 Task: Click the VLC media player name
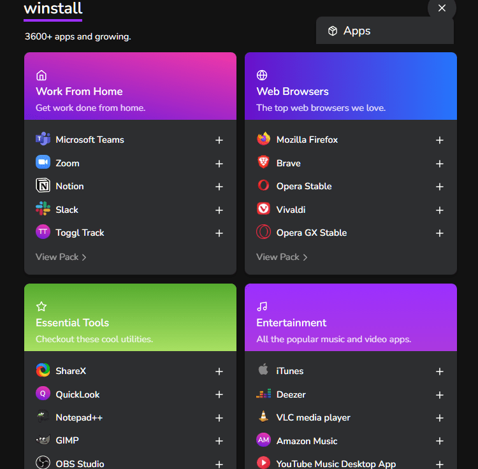click(x=313, y=417)
